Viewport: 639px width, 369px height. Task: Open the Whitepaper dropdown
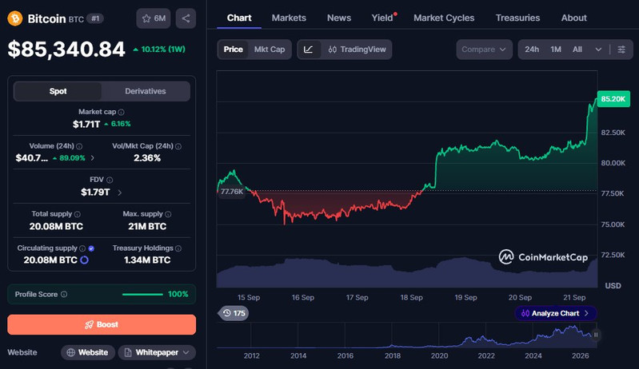point(157,352)
